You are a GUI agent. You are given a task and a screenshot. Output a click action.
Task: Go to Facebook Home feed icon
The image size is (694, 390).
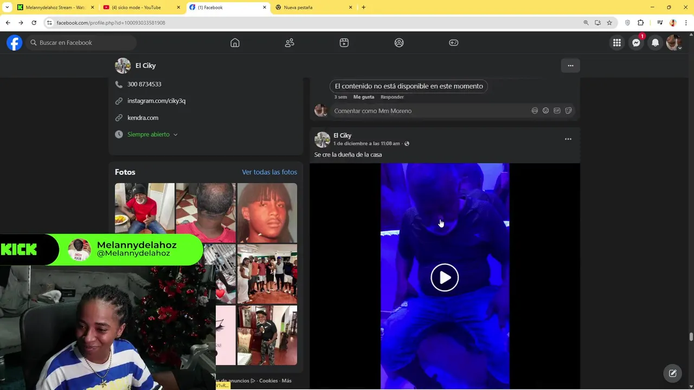[235, 43]
